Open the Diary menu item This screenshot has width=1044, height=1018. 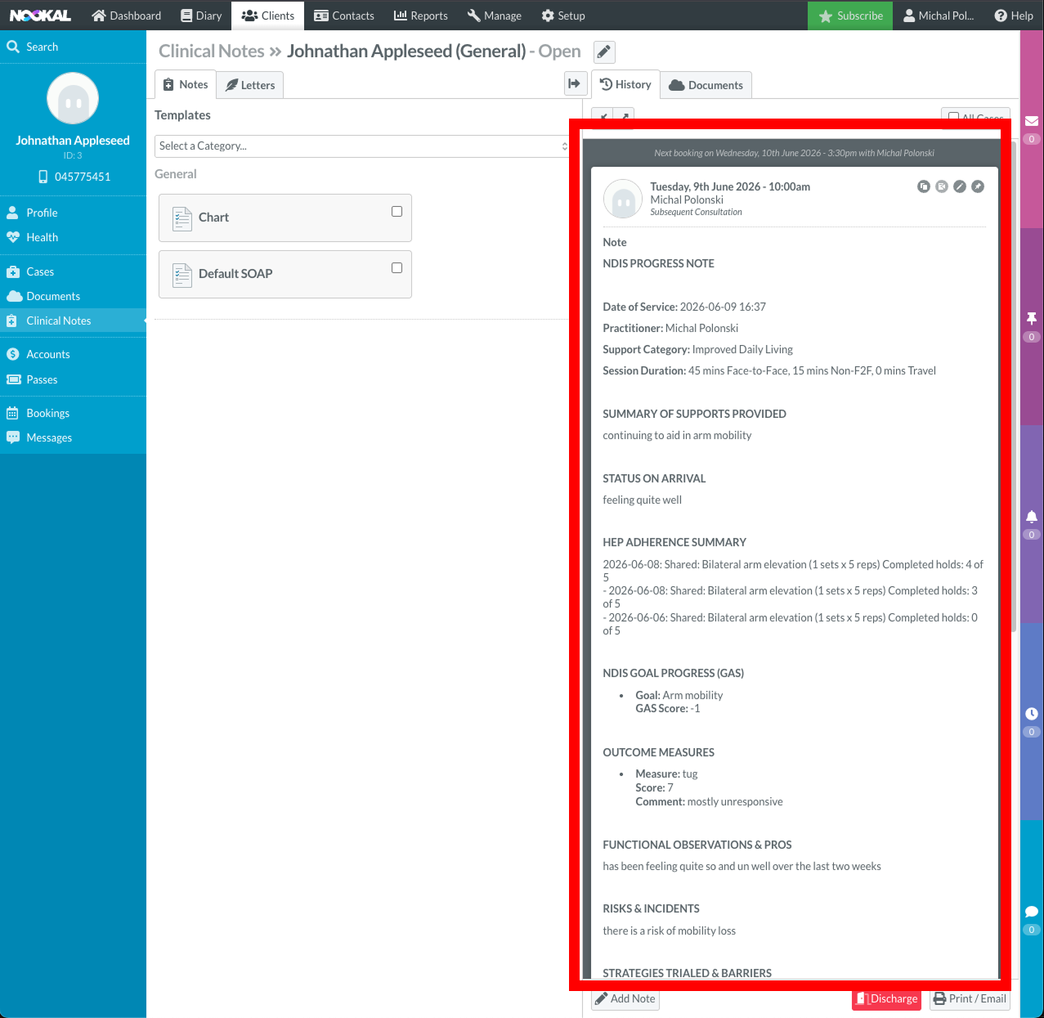pyautogui.click(x=201, y=16)
